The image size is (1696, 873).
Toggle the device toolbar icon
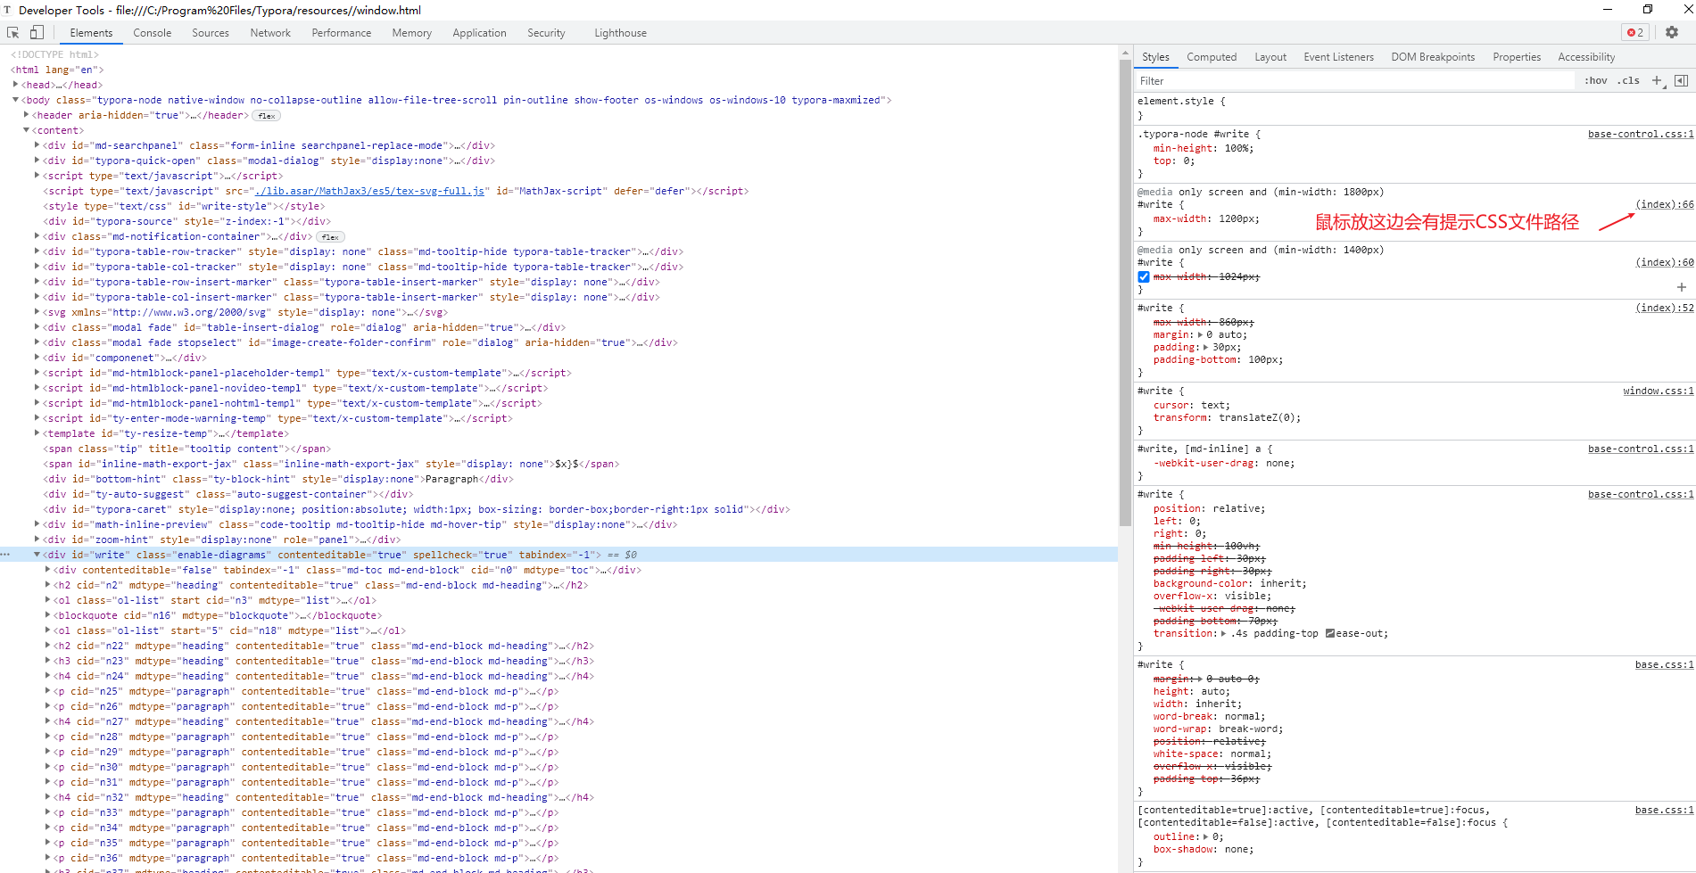(x=37, y=32)
